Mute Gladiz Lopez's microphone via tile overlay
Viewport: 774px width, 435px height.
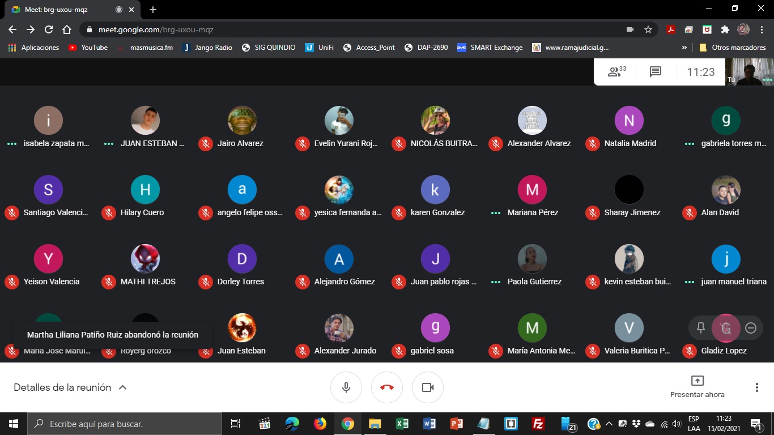(726, 328)
